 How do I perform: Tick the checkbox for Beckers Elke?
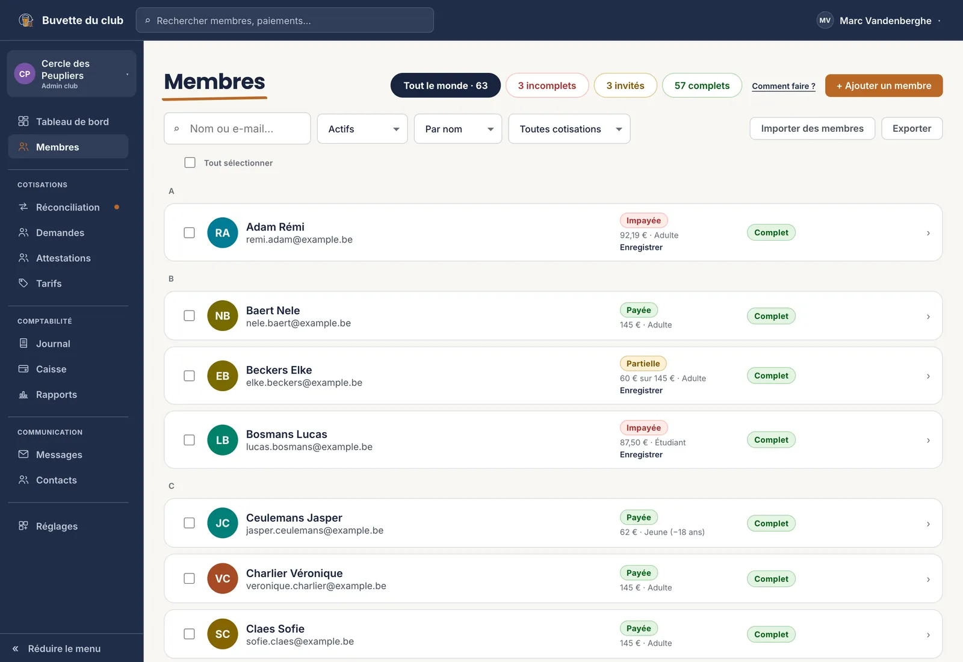pos(189,376)
